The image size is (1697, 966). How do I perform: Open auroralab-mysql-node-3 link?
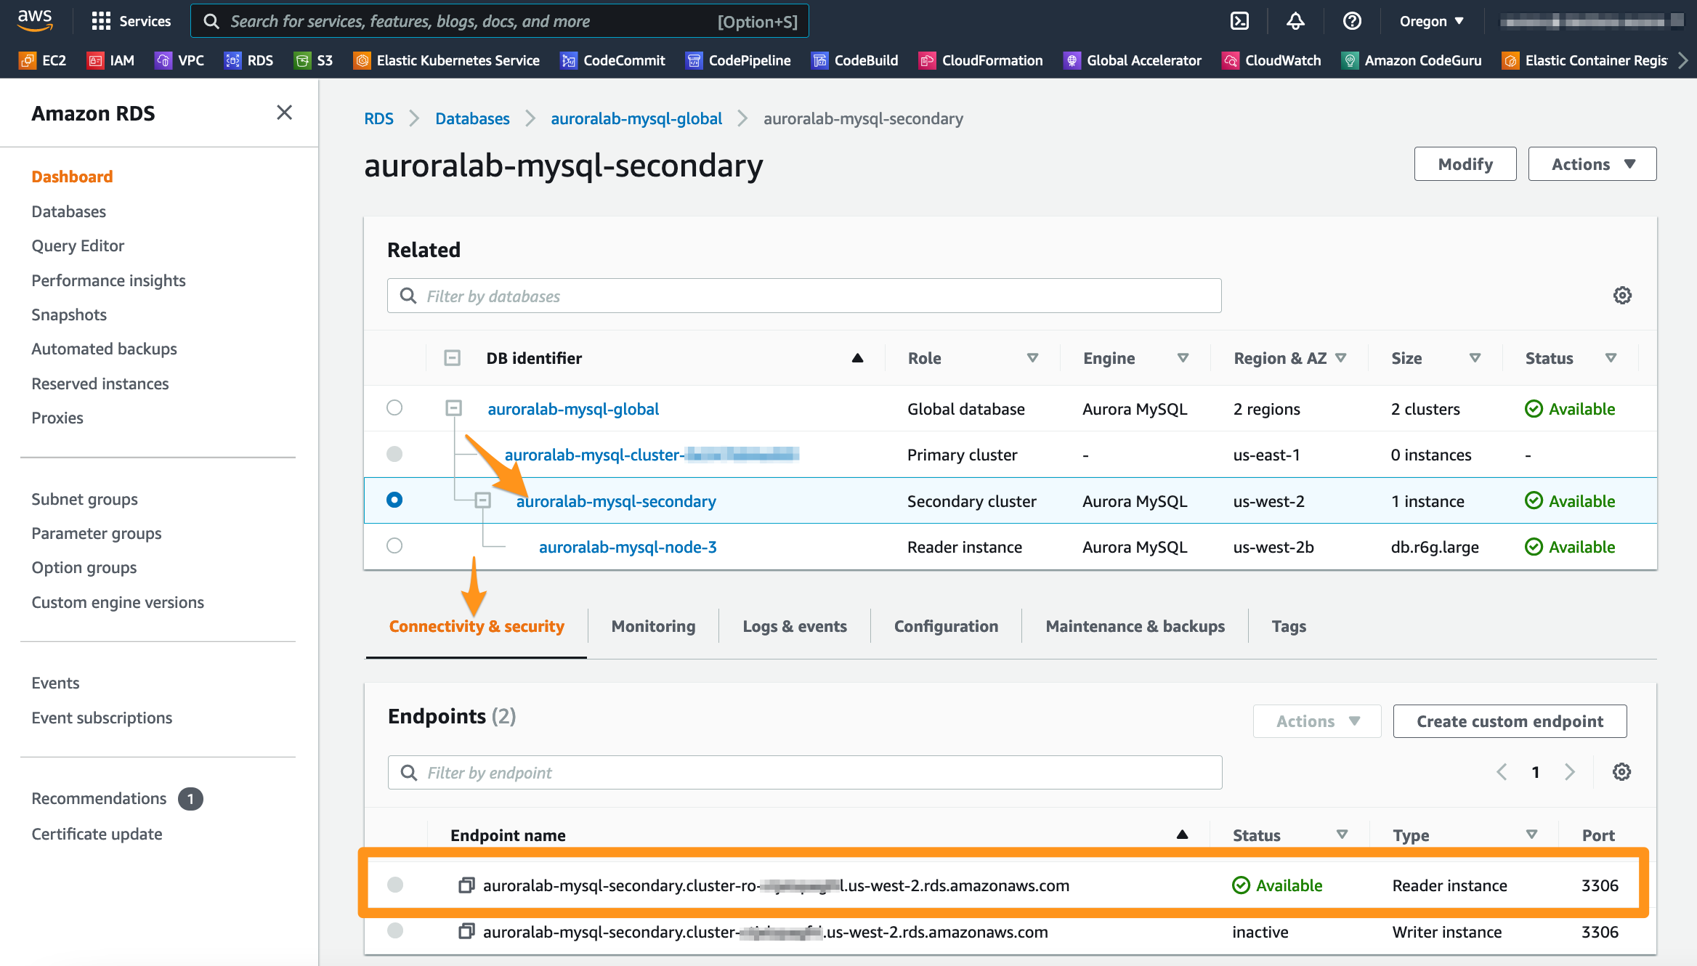(x=628, y=547)
